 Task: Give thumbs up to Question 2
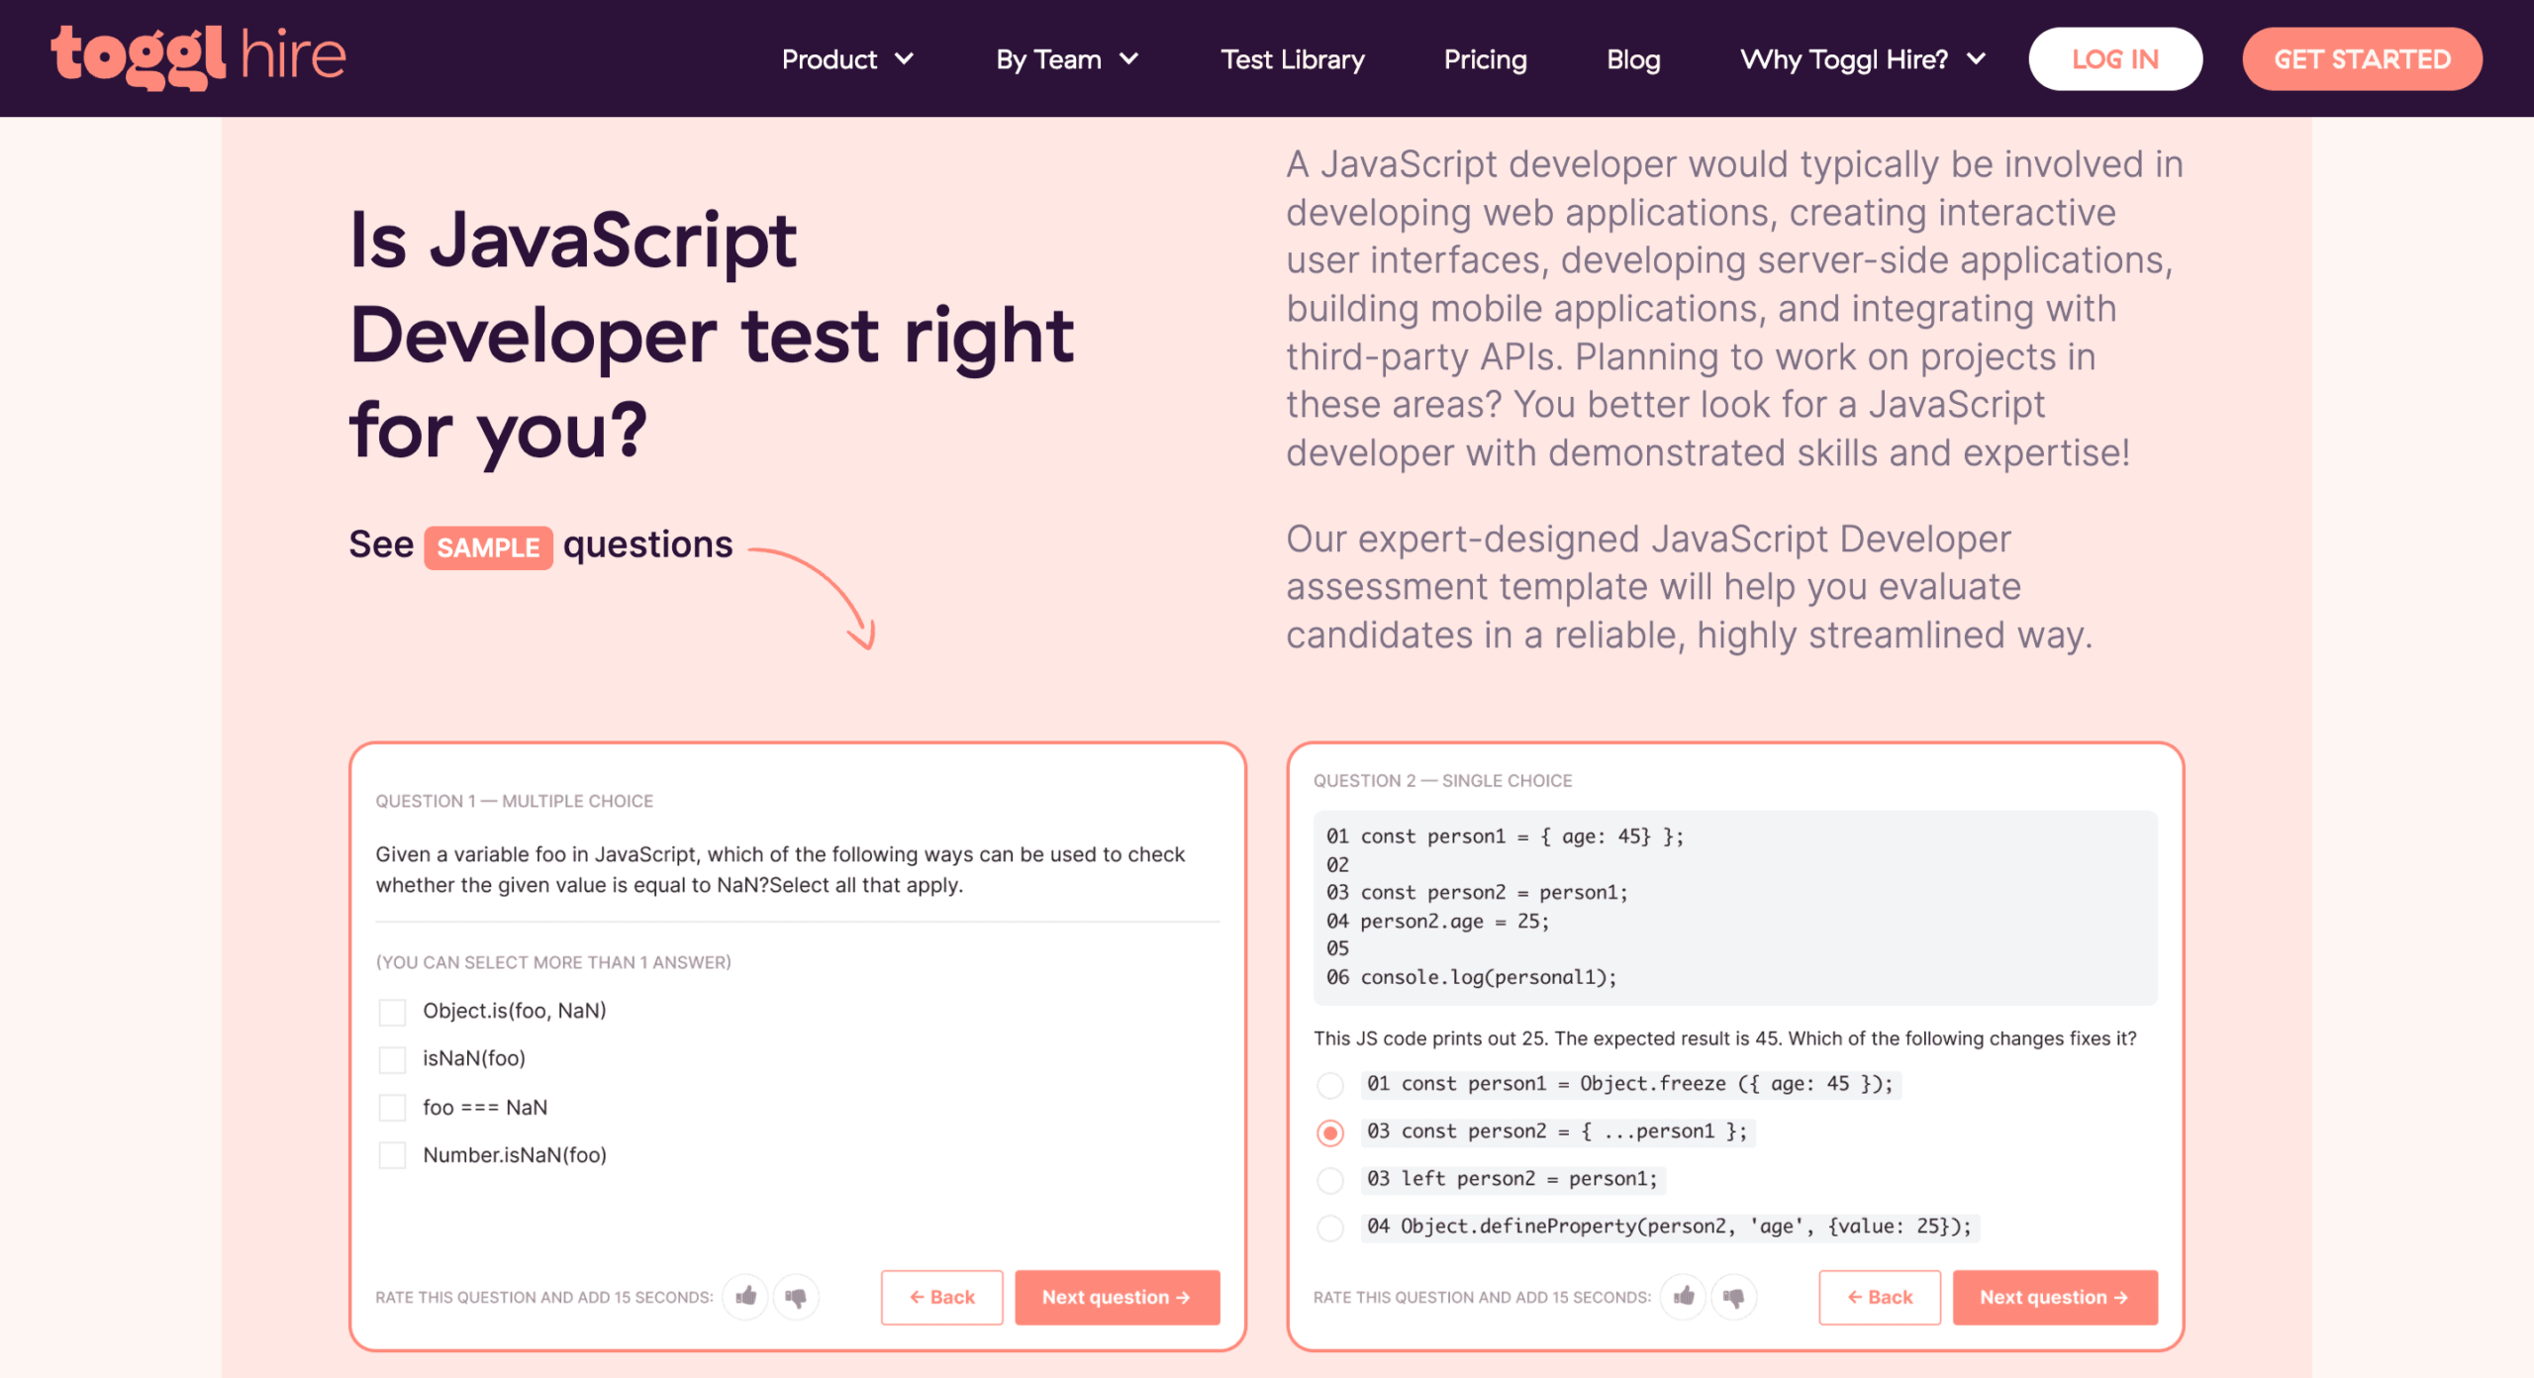click(x=1684, y=1296)
